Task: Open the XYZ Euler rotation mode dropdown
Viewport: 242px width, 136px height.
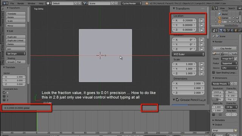Action: (188, 54)
